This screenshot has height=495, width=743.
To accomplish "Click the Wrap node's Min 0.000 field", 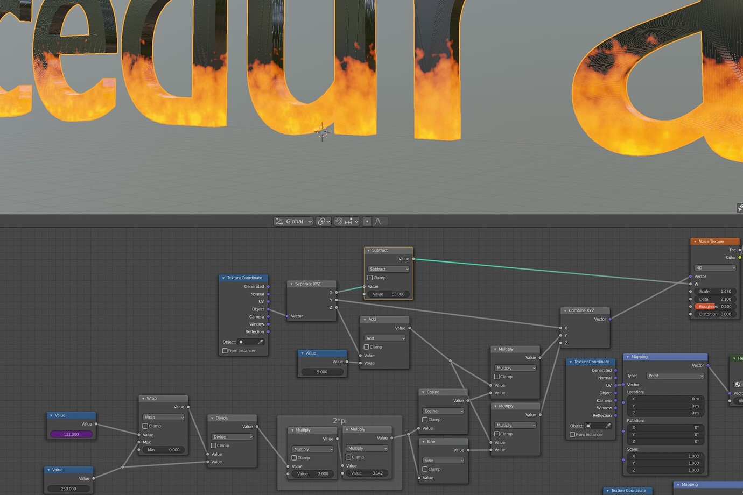I will pyautogui.click(x=163, y=450).
